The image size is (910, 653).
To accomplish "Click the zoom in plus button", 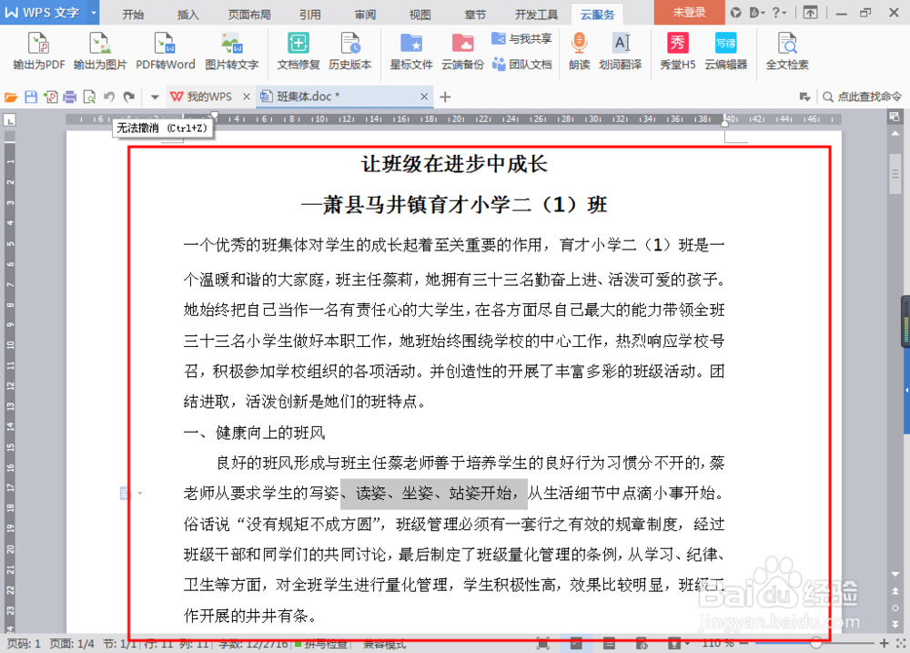I will pos(884,643).
